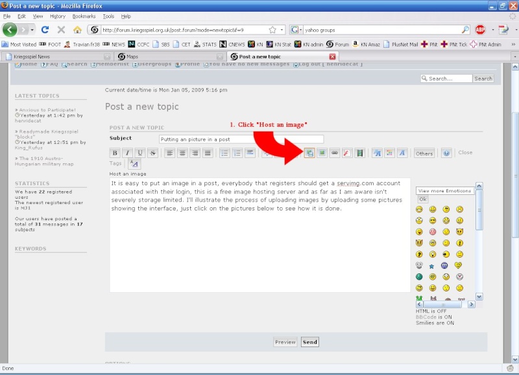Toggle the editor mode icon beside Tags
519x375 pixels.
[x=134, y=164]
